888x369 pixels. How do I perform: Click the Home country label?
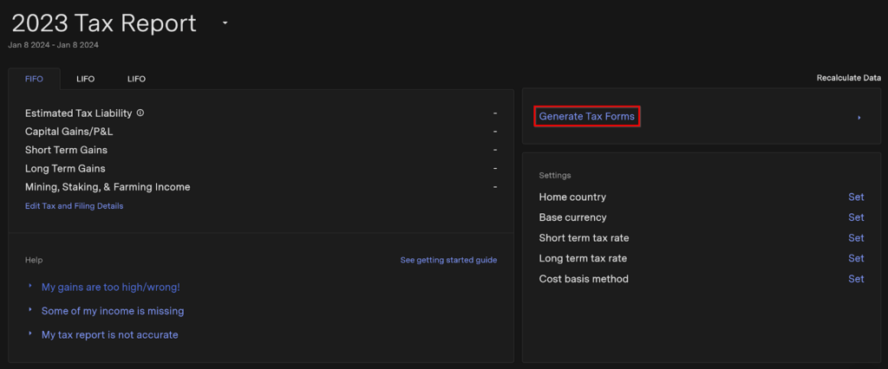click(572, 197)
